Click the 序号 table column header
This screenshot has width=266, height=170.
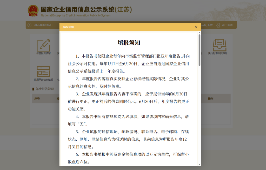tap(37, 99)
